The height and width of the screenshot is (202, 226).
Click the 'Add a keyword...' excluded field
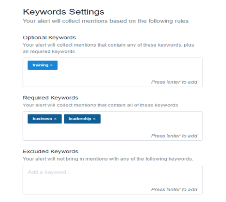click(x=112, y=179)
